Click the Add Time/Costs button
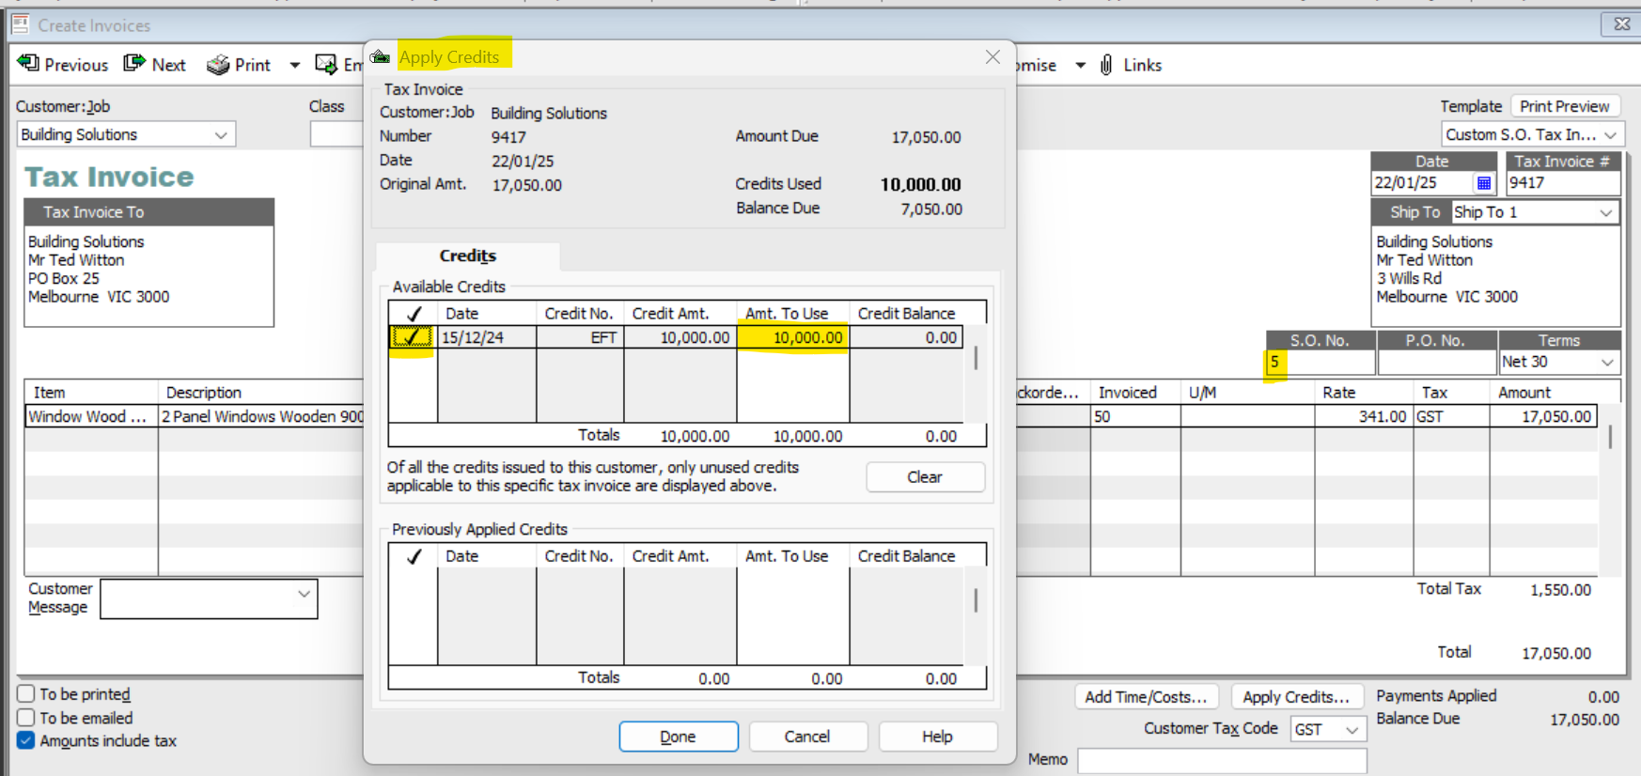Image resolution: width=1641 pixels, height=776 pixels. (x=1147, y=696)
